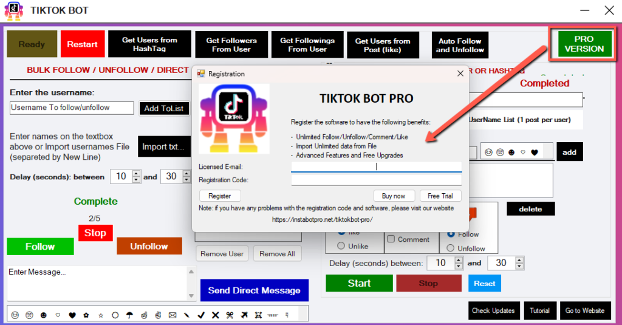Focus the Registration Code field
The image size is (622, 325).
point(376,180)
